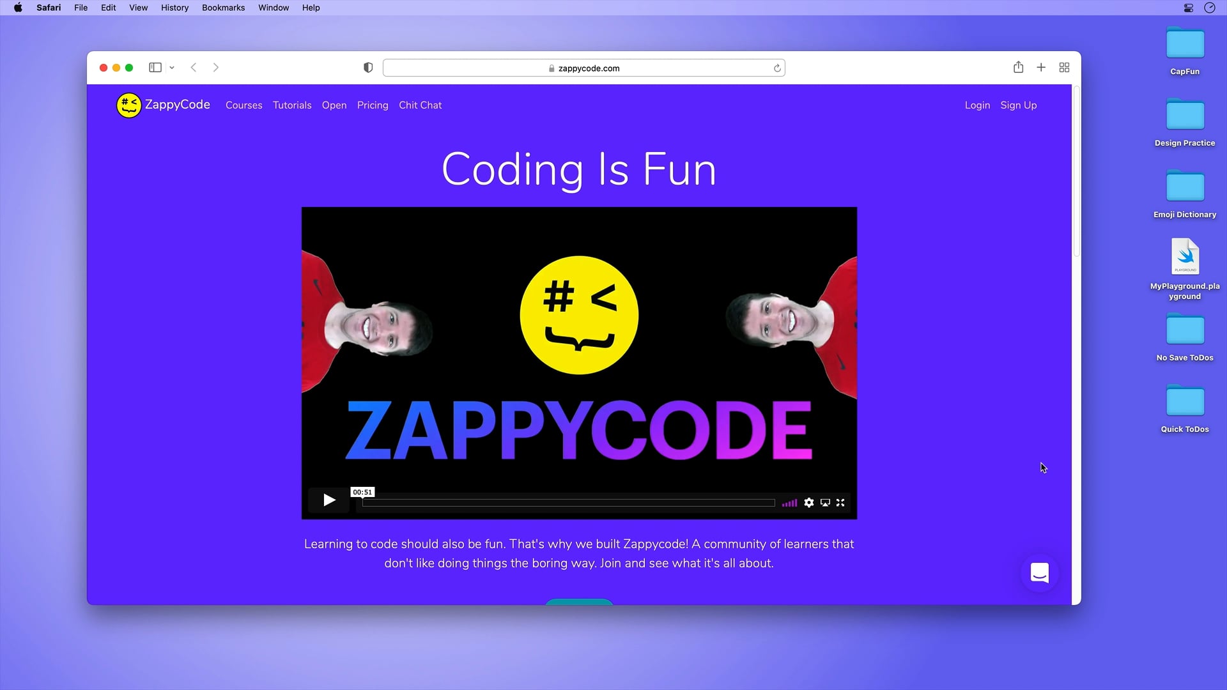Open the History menu
The height and width of the screenshot is (690, 1227).
pyautogui.click(x=174, y=8)
